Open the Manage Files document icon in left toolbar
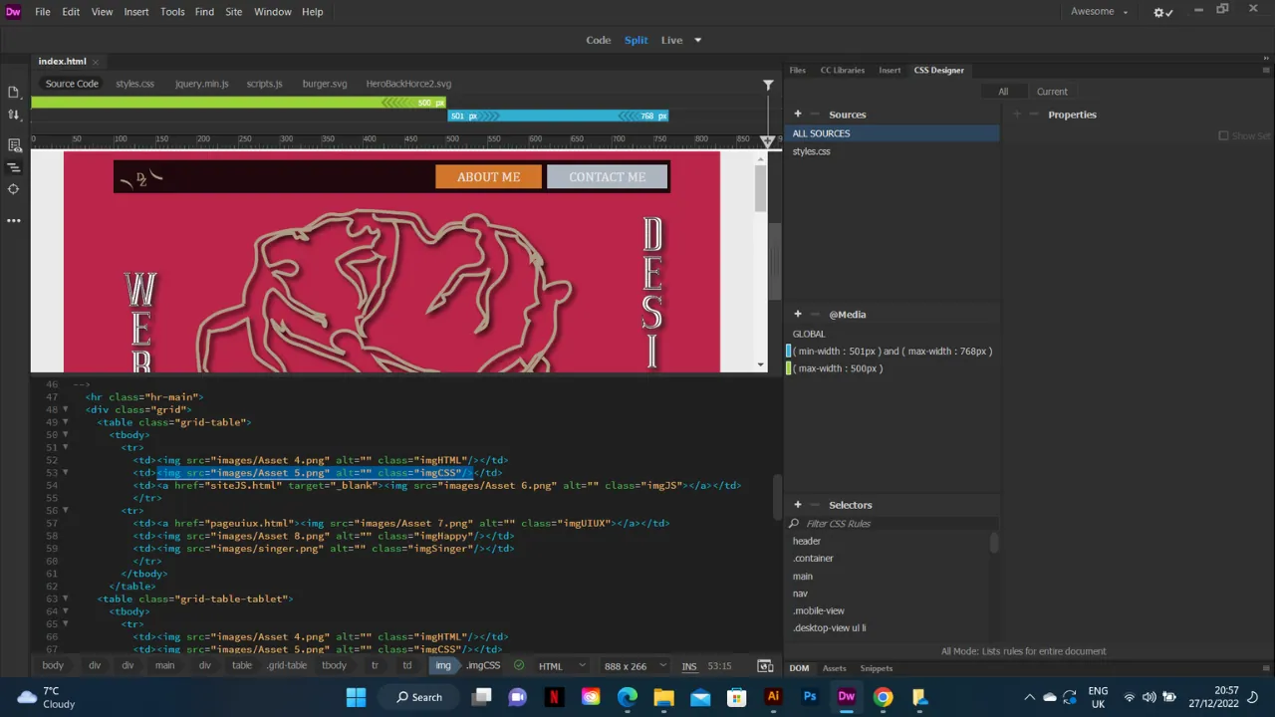The width and height of the screenshot is (1275, 717). pos(13,92)
